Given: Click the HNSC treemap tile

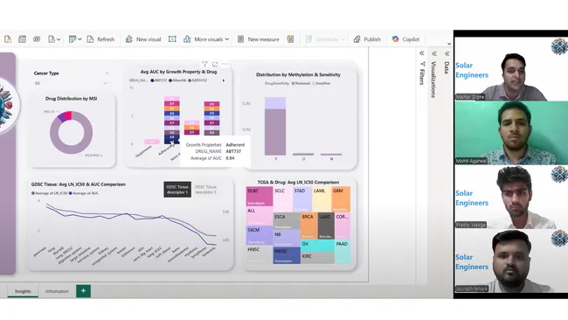Looking at the screenshot, I should click(260, 254).
